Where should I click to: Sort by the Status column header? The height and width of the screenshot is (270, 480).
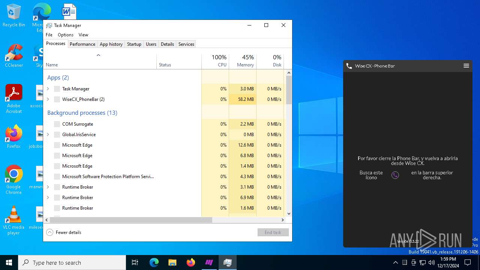(179, 61)
